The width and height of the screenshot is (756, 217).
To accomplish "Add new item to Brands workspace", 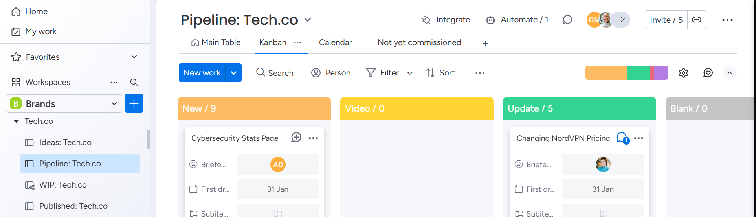I will point(134,103).
